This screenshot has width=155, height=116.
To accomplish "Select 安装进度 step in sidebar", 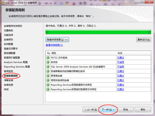I will tap(8, 85).
